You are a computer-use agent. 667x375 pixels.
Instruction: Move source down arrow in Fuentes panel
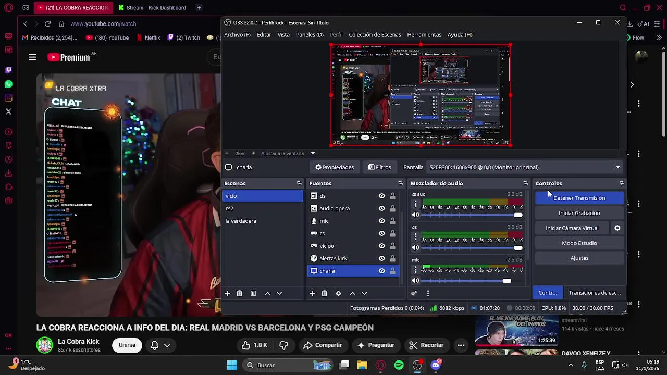(x=364, y=293)
